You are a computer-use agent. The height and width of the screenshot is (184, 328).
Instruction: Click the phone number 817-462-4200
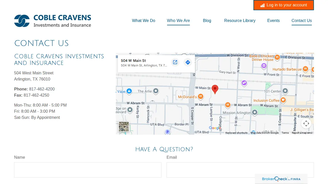pos(42,89)
